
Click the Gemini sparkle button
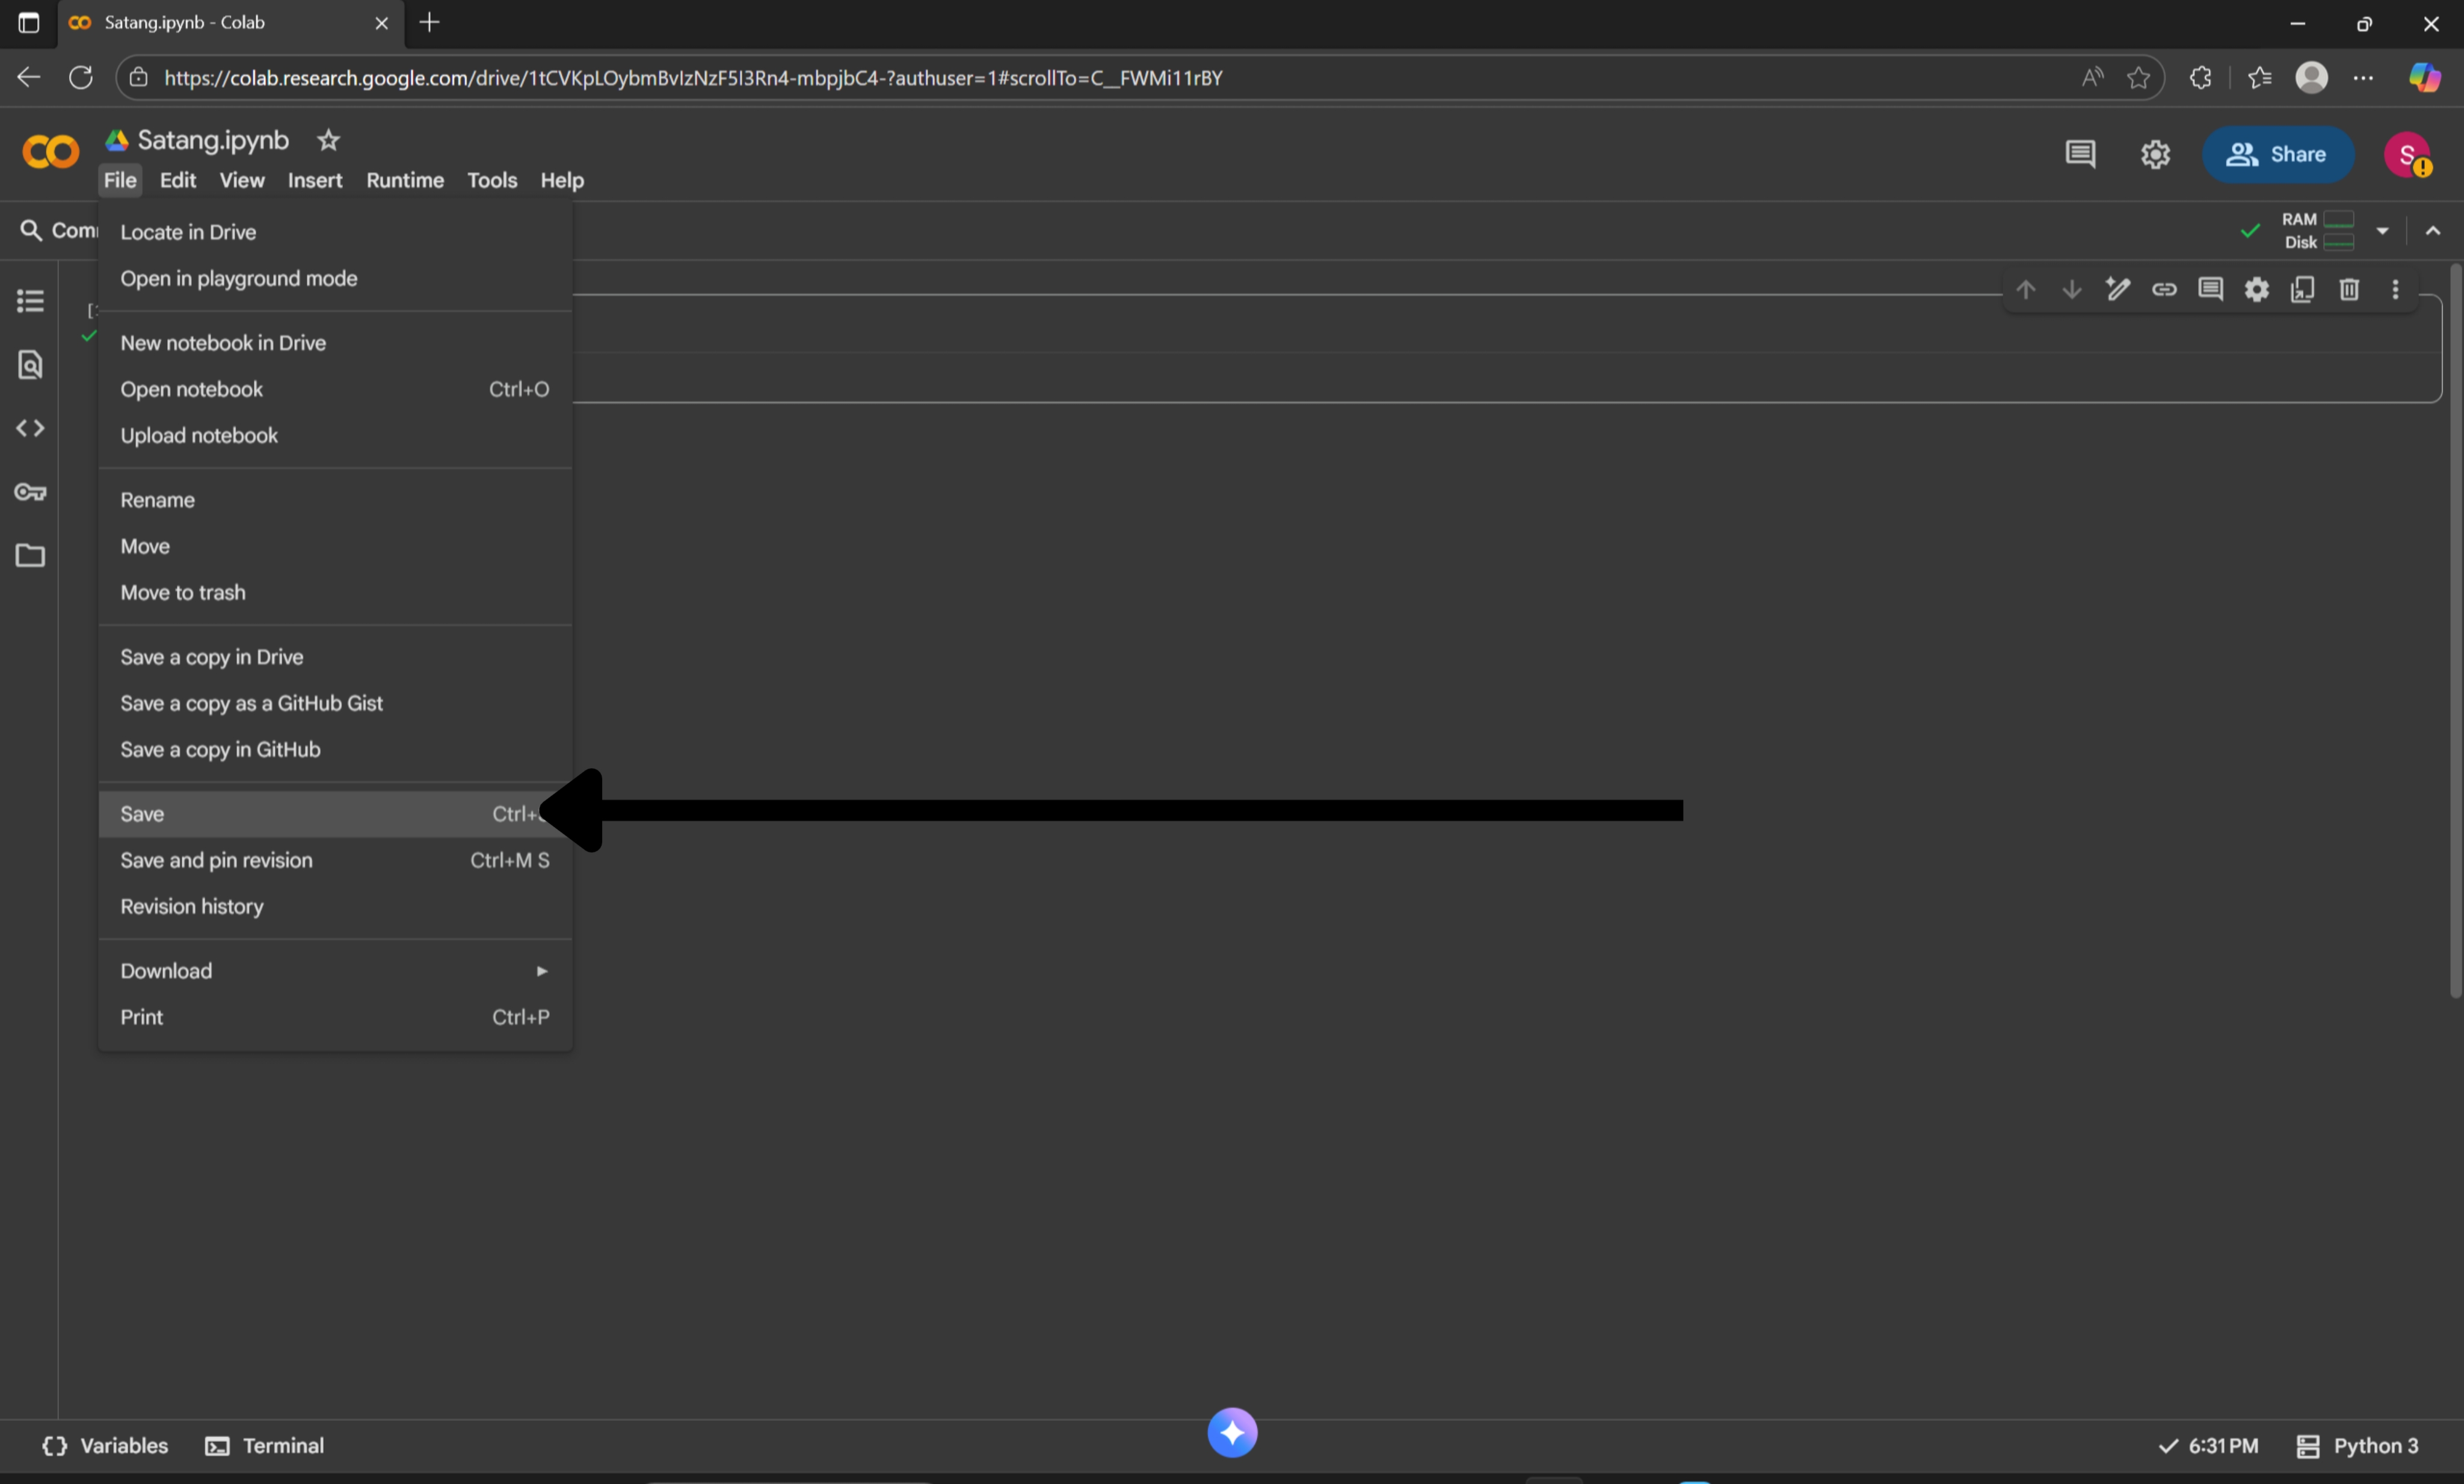point(1232,1433)
